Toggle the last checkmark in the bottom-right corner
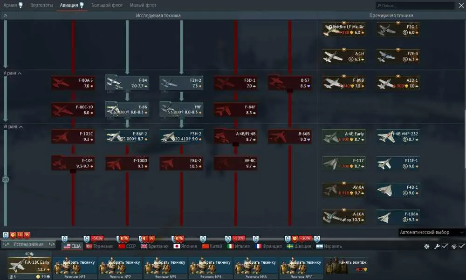Screen dimensions: 466x280 (461, 246)
